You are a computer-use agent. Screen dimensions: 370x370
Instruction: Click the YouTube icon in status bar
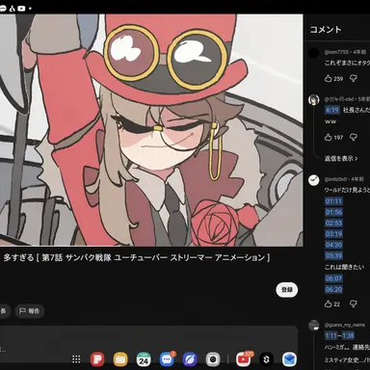click(x=21, y=9)
